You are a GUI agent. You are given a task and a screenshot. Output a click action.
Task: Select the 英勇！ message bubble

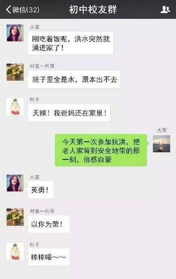(x=41, y=189)
